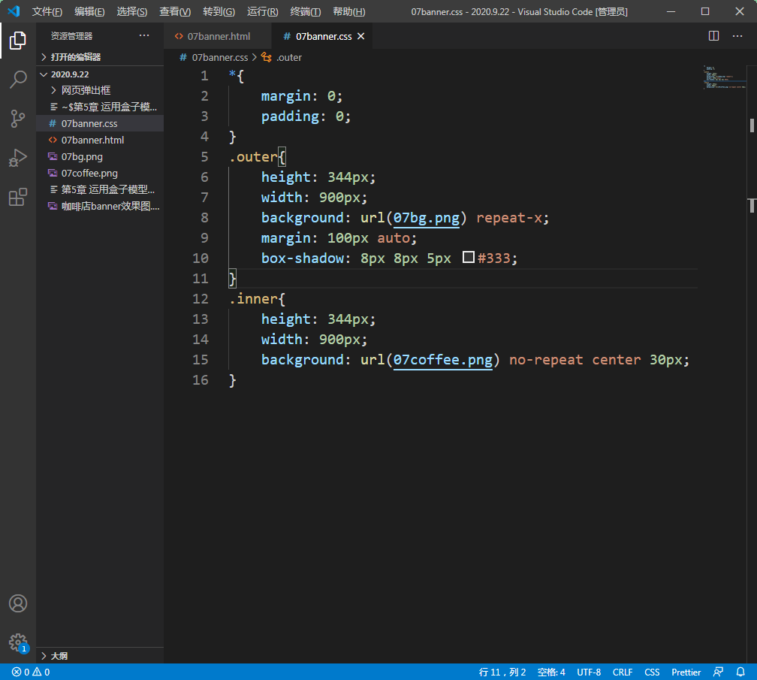The width and height of the screenshot is (757, 680).
Task: Open the Accounts menu icon
Action: pos(18,603)
